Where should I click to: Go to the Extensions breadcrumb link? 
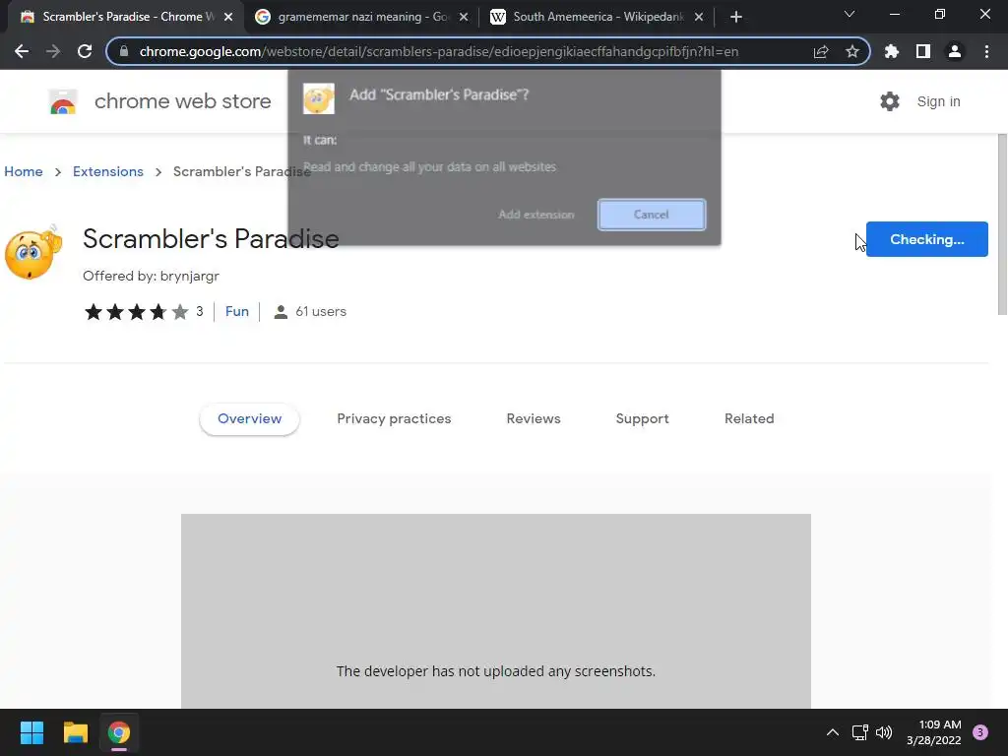(x=108, y=171)
